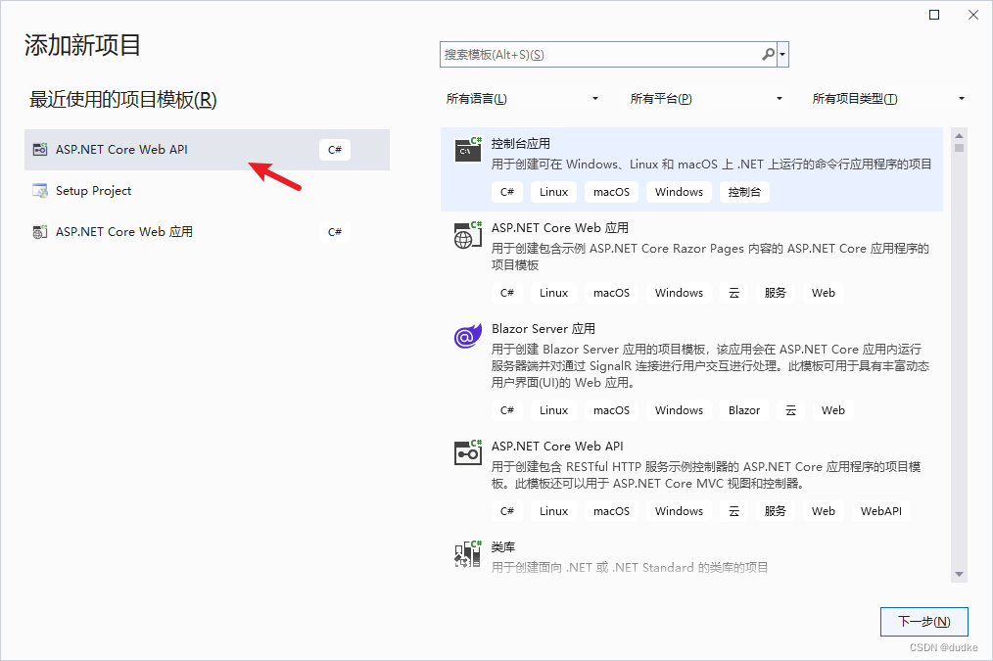Image resolution: width=993 pixels, height=661 pixels.
Task: Click the 服务 tag under ASP.NET Core Web 应用
Action: pos(776,293)
